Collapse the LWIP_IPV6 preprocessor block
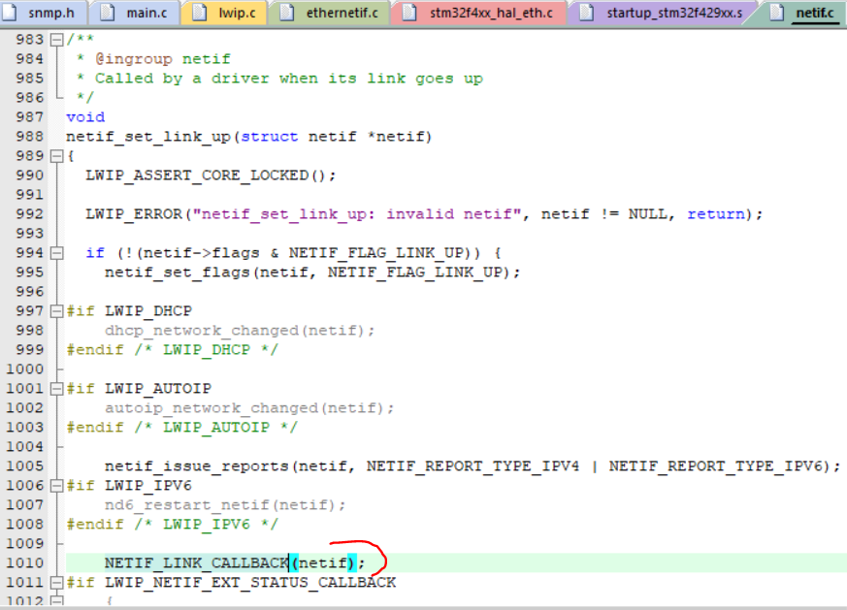847x610 pixels. pos(56,485)
